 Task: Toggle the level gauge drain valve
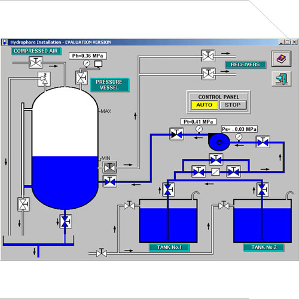[x=23, y=205]
